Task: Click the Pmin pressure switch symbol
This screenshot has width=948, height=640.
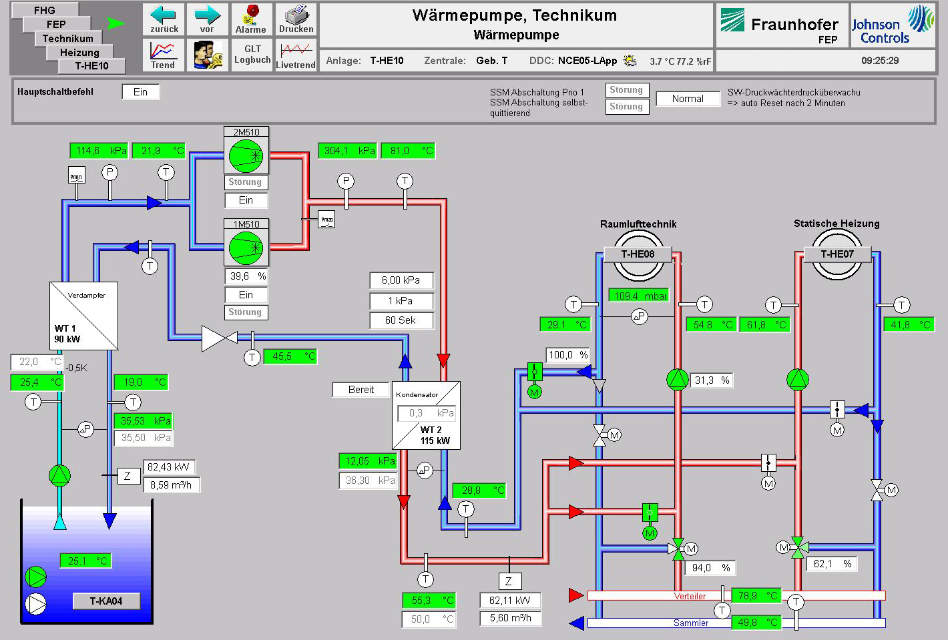Action: 77,176
